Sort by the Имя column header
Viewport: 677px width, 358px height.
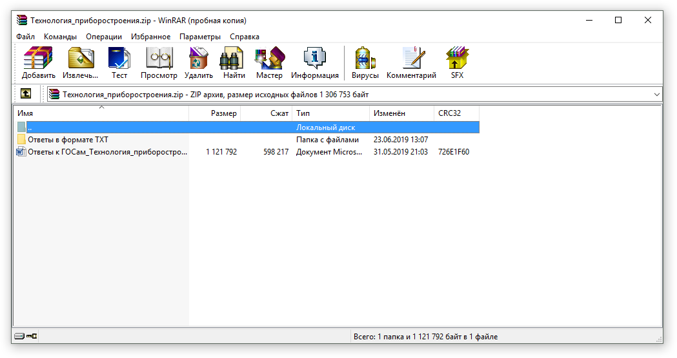pyautogui.click(x=101, y=113)
